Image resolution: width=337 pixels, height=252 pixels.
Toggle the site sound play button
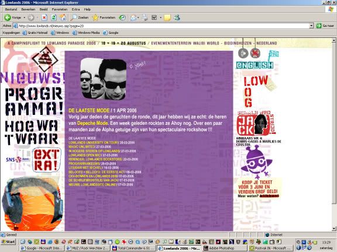(x=243, y=53)
